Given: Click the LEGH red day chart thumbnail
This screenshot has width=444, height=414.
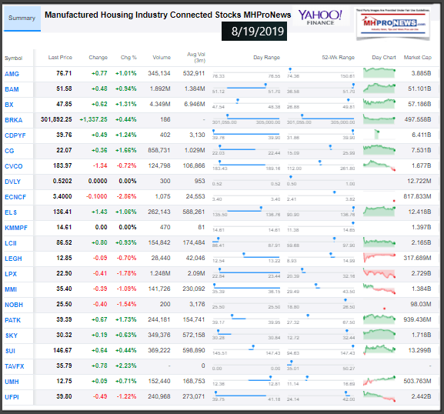Looking at the screenshot, I should [379, 258].
